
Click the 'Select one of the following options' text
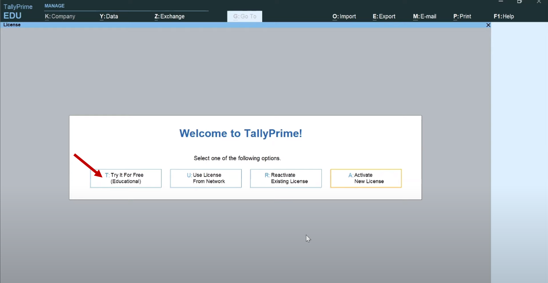coord(237,158)
